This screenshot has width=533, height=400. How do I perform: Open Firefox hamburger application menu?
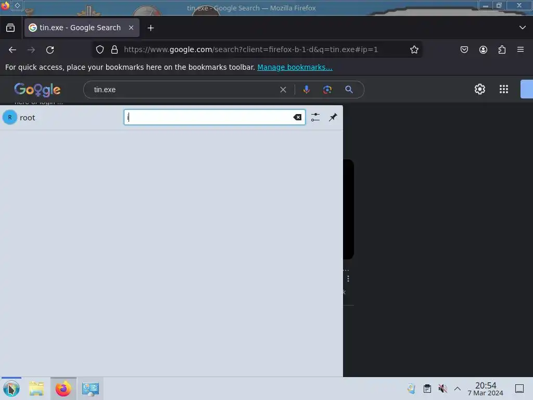(521, 49)
